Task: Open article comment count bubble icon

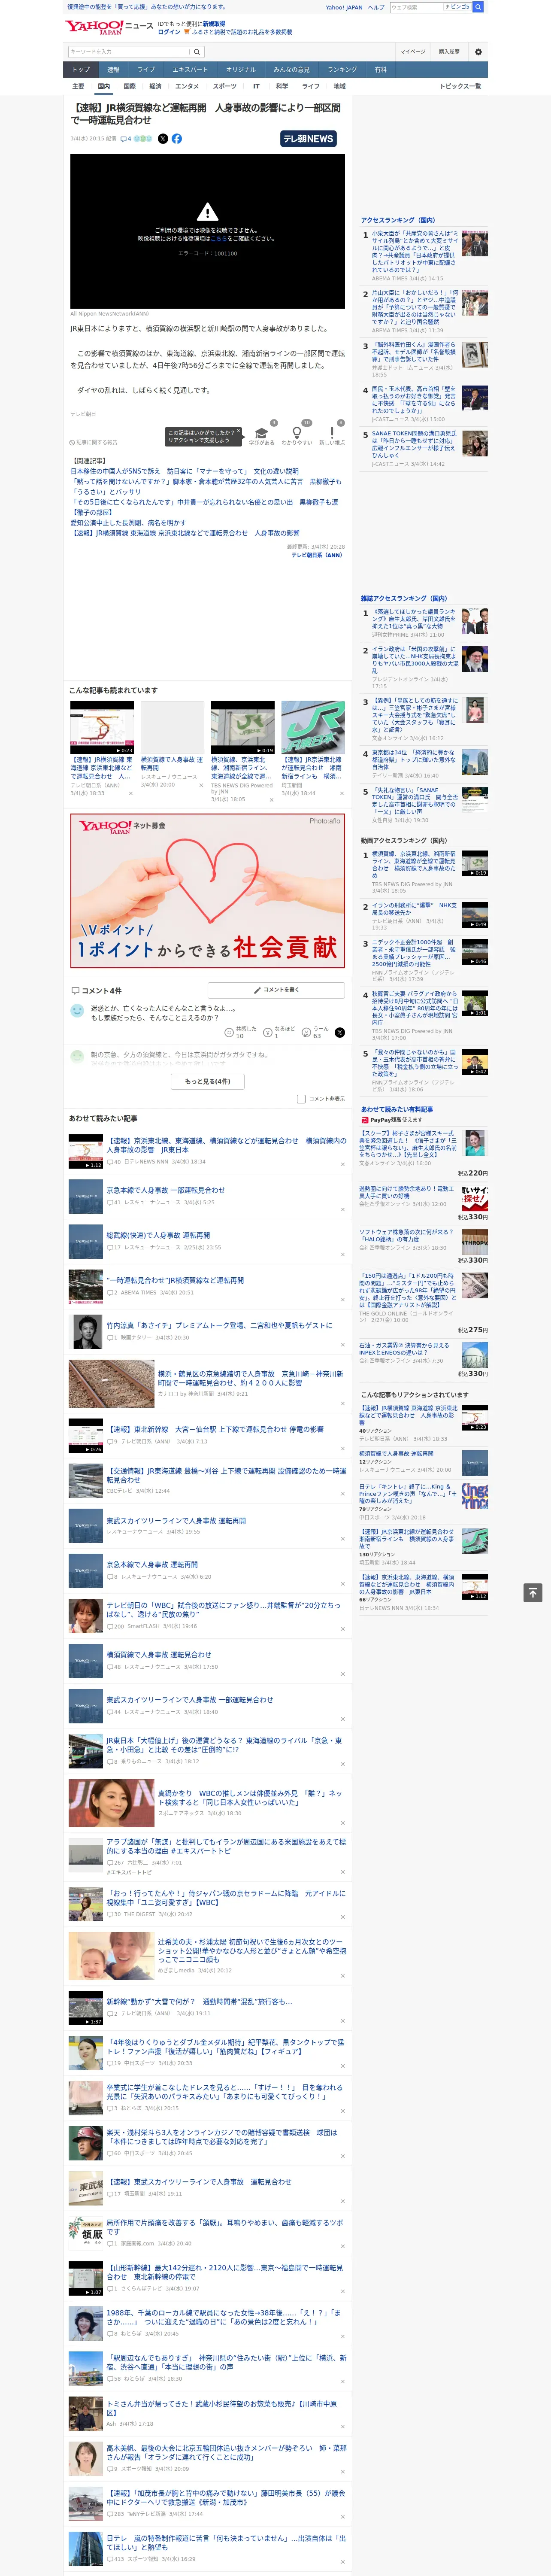Action: coord(125,139)
